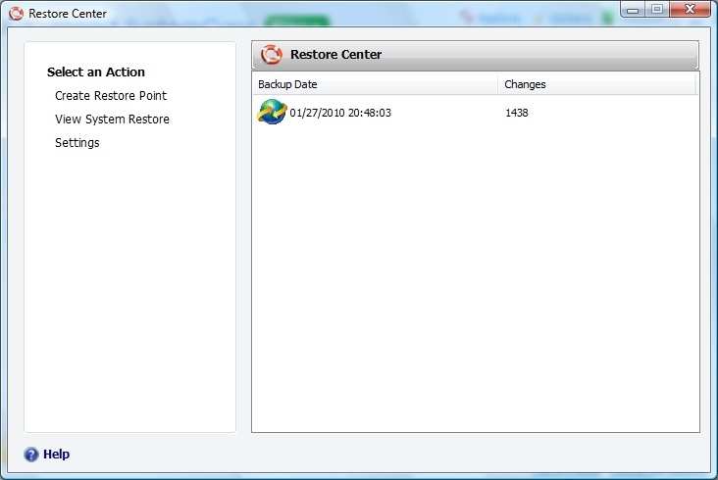Screen dimensions: 718x480
Task: Click the blue Help question mark icon
Action: pos(31,455)
